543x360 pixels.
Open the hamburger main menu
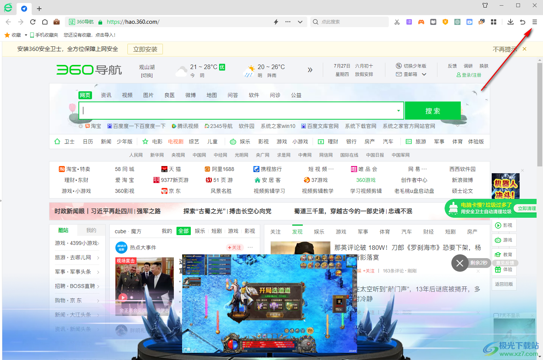(x=535, y=22)
